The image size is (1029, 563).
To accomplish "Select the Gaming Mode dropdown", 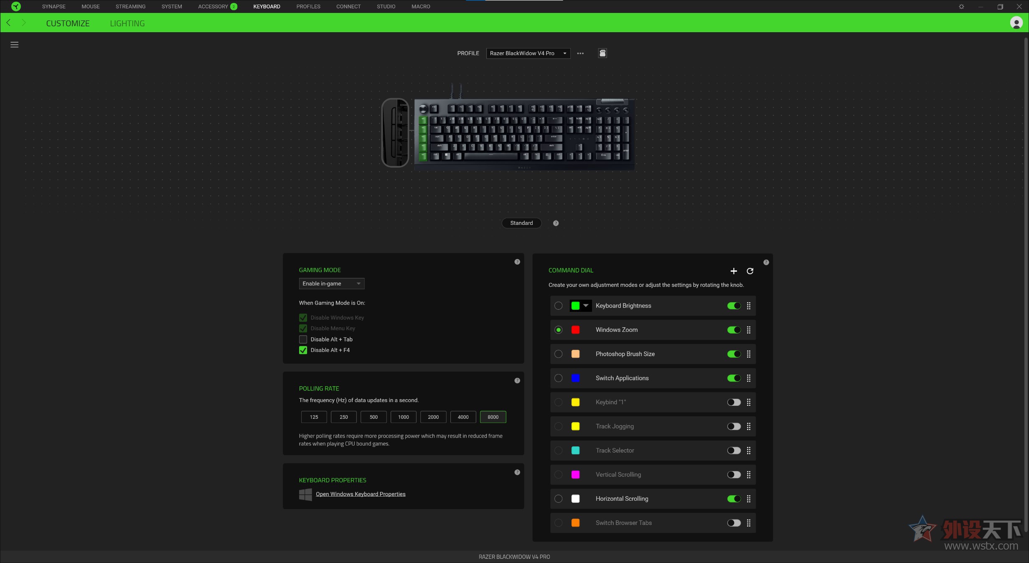I will [x=331, y=283].
